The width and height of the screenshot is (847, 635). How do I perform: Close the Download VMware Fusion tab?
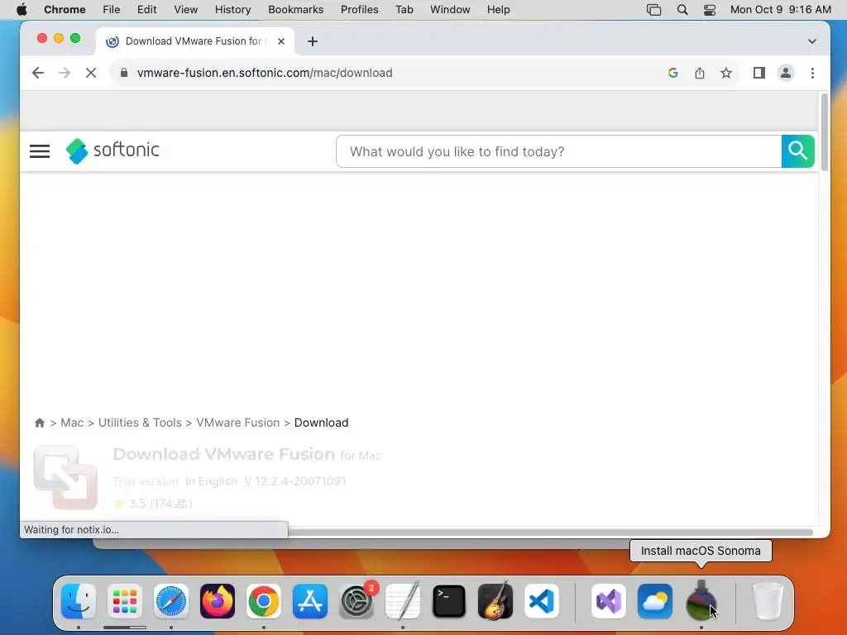point(281,41)
